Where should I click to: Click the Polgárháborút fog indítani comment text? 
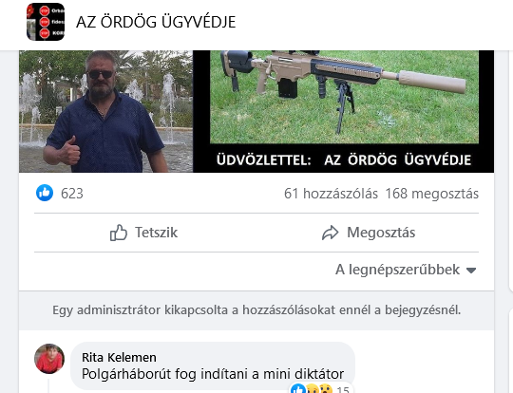click(x=213, y=374)
